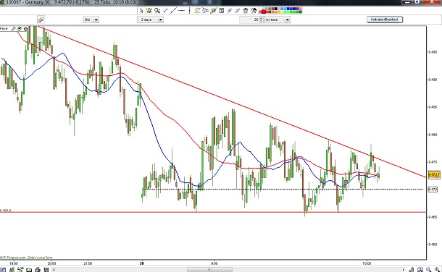442x272 pixels.
Task: Choose the red color swatch in palette
Action: [264, 12]
